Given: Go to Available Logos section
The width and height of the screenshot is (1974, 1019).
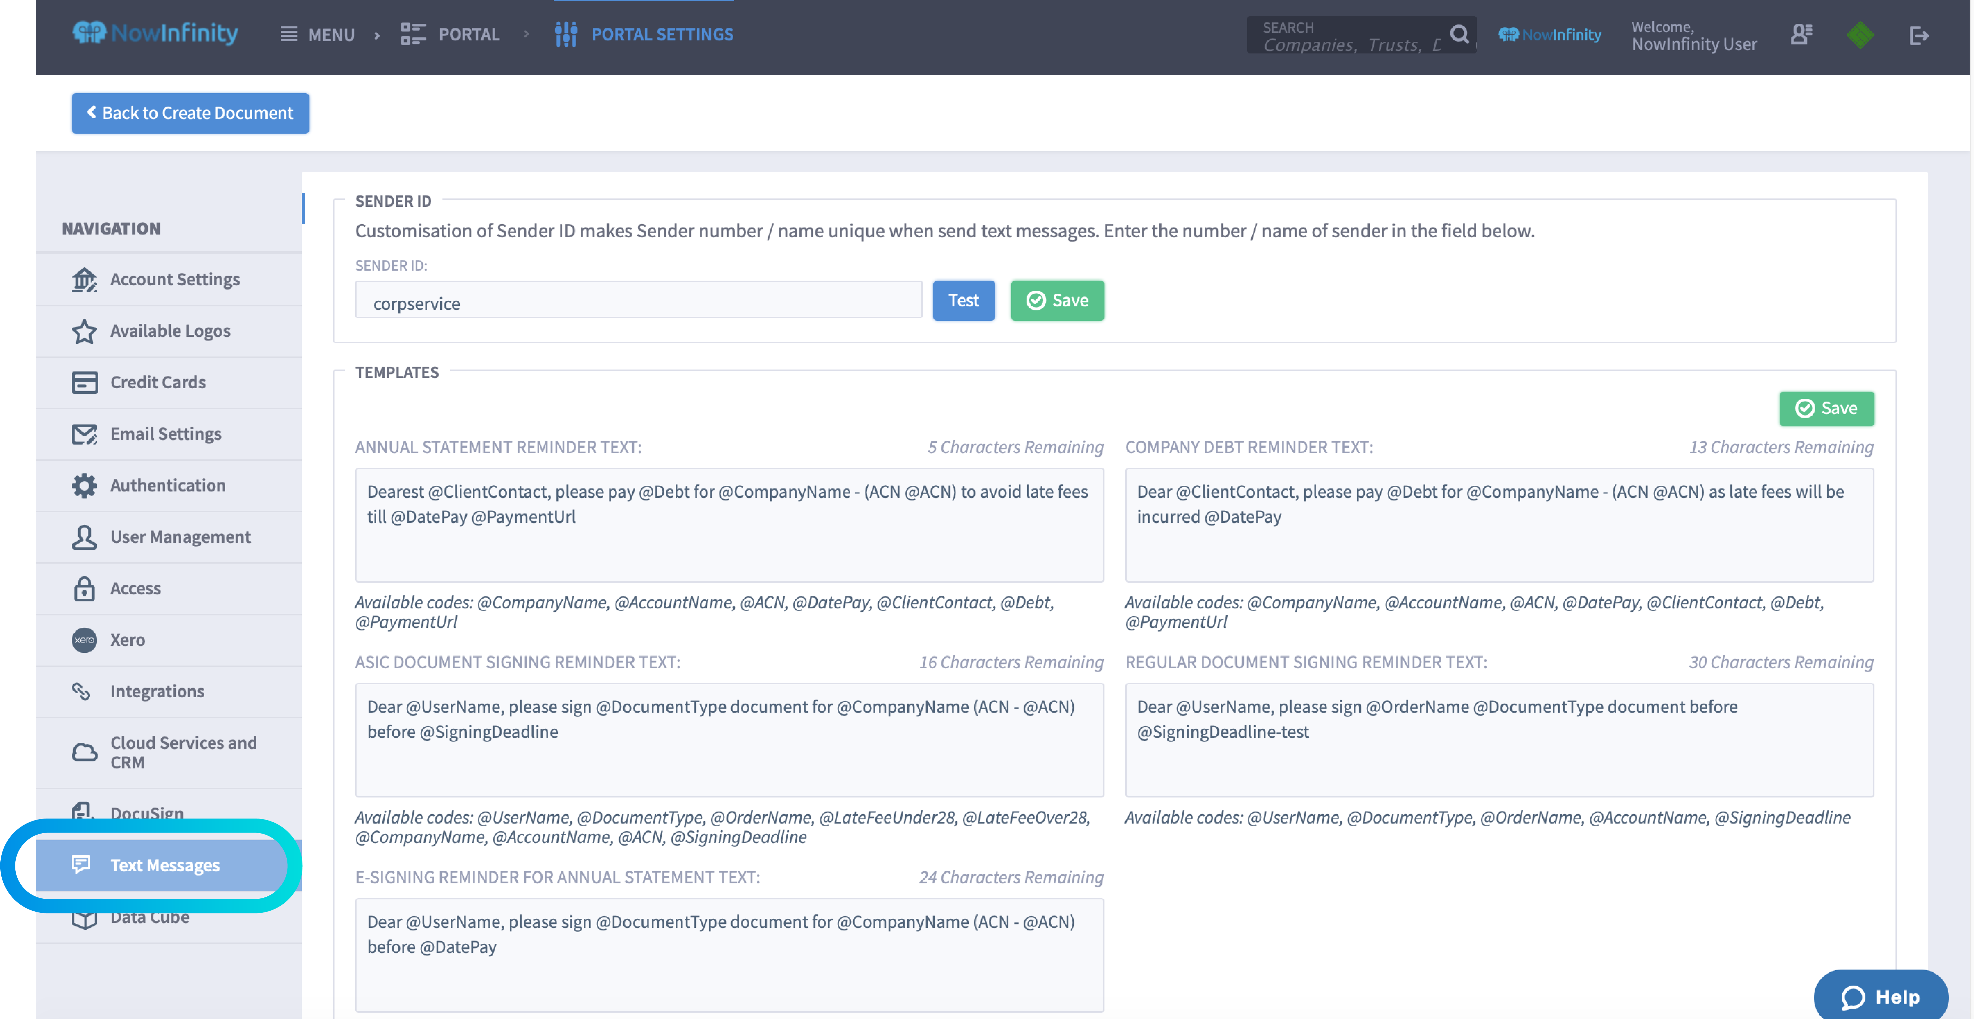Looking at the screenshot, I should [x=168, y=331].
